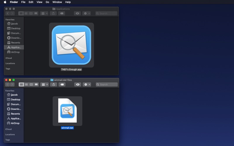Open the Apple menu
Image resolution: width=234 pixels, height=146 pixels.
(x=5, y=2)
